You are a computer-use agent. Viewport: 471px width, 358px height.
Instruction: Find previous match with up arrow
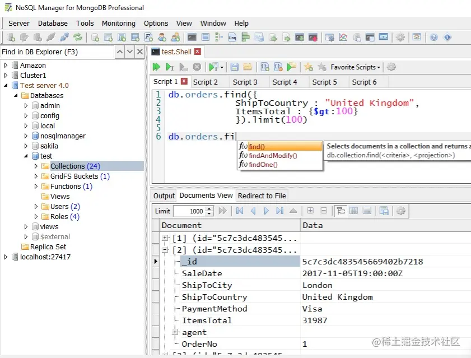pyautogui.click(x=119, y=52)
